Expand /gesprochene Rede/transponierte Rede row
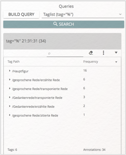This screenshot has height=155, width=126. click(10, 88)
